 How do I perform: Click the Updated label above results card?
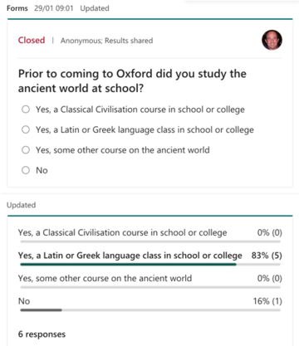tap(22, 205)
